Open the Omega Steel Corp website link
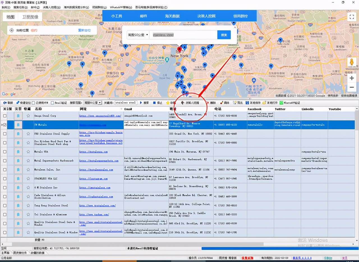 tap(100, 116)
